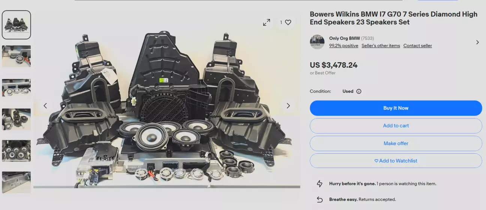Click the returns arrow icon near Breathe easy

319,199
